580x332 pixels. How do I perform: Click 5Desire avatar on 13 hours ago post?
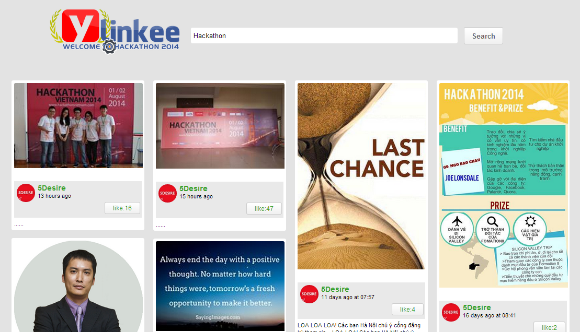pos(26,193)
